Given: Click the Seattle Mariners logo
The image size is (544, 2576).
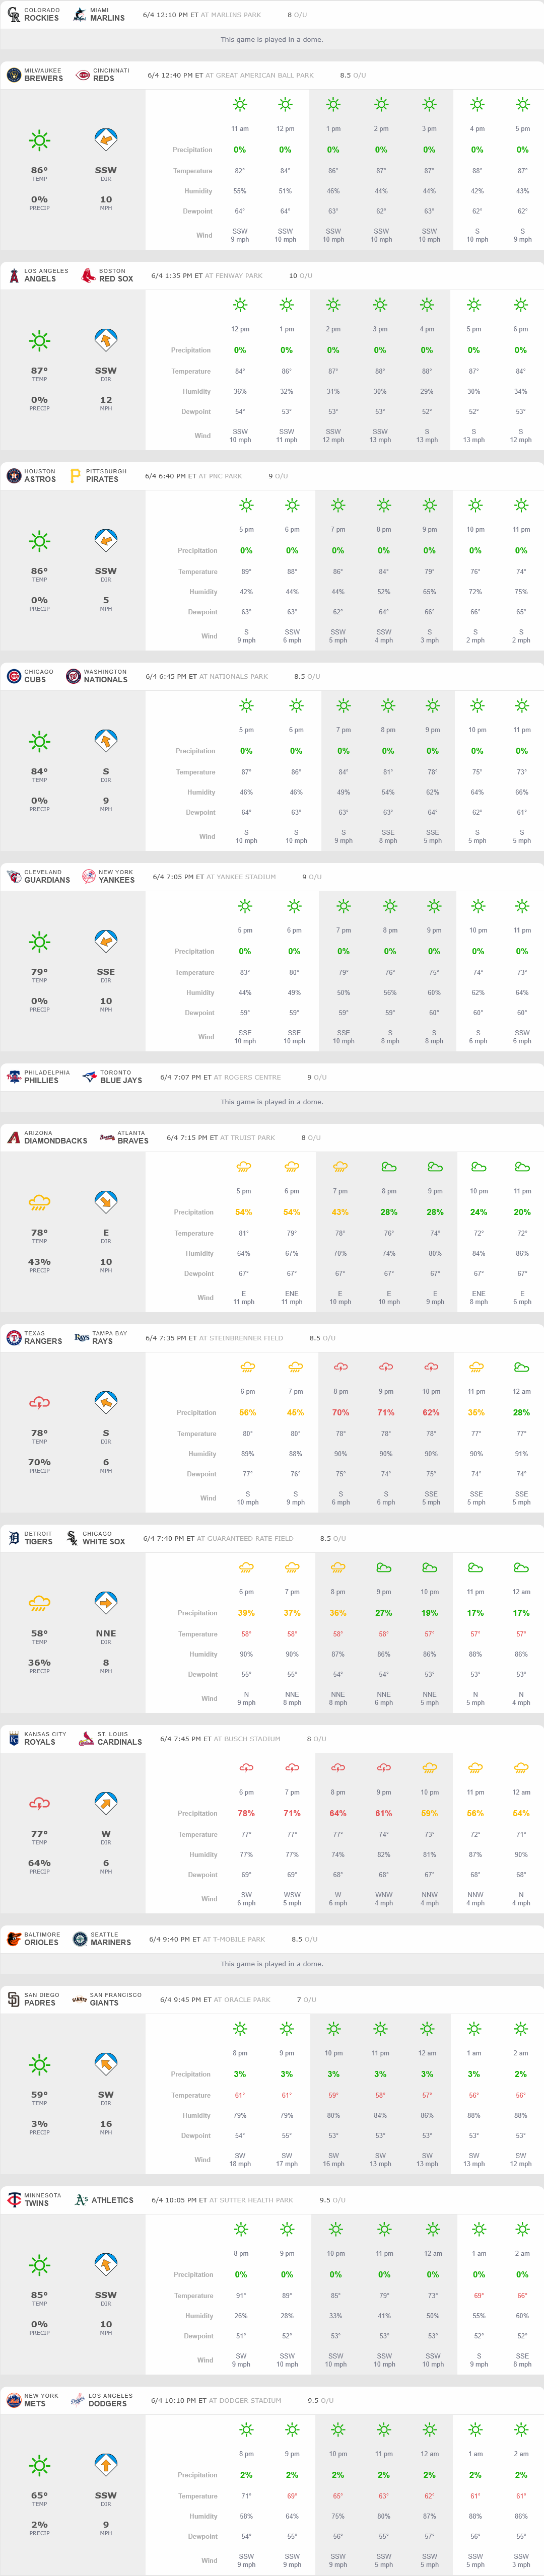Looking at the screenshot, I should [80, 1938].
